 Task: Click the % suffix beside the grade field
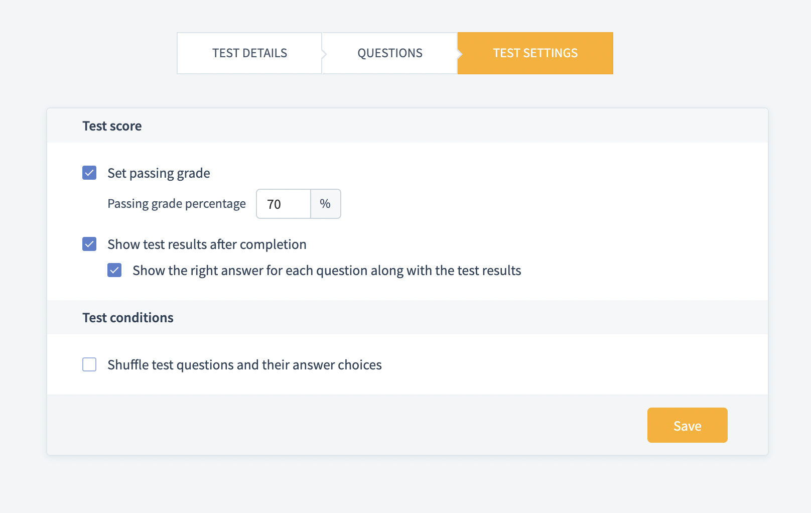coord(325,204)
